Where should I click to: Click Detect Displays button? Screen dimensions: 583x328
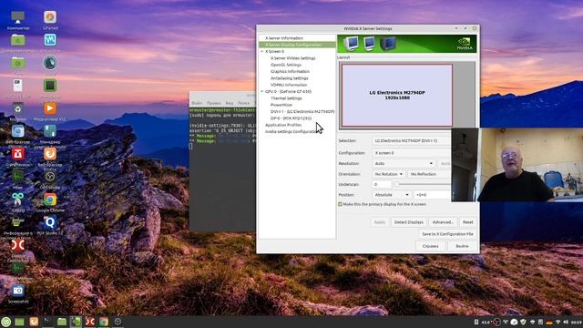click(409, 222)
